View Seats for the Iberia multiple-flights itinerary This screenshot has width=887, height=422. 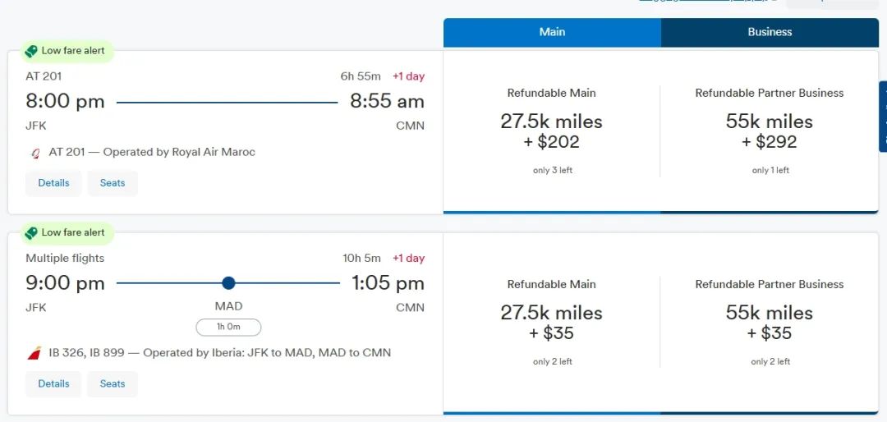point(113,383)
